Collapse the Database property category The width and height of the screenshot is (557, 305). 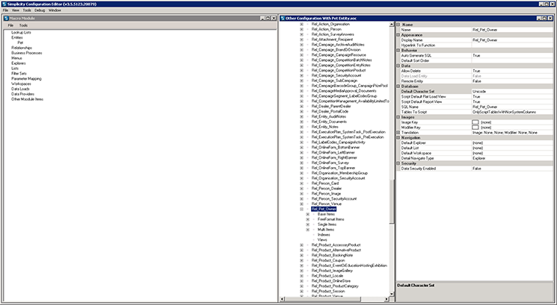[x=398, y=87]
